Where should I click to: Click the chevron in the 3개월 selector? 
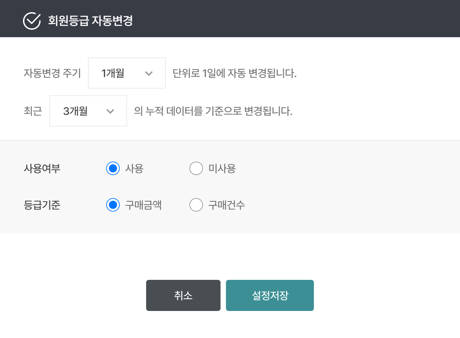point(110,111)
